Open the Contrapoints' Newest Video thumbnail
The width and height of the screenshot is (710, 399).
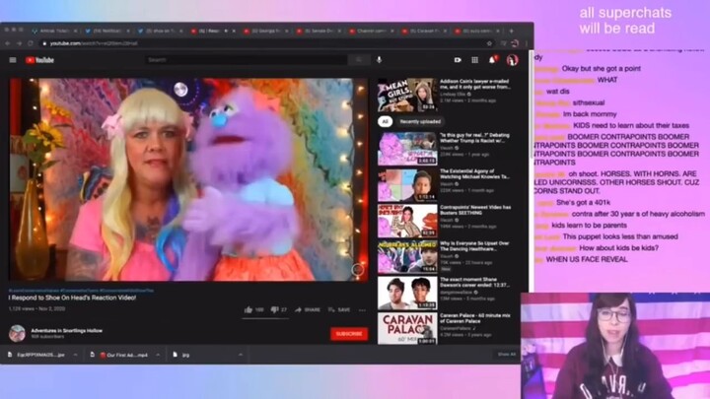pos(407,221)
